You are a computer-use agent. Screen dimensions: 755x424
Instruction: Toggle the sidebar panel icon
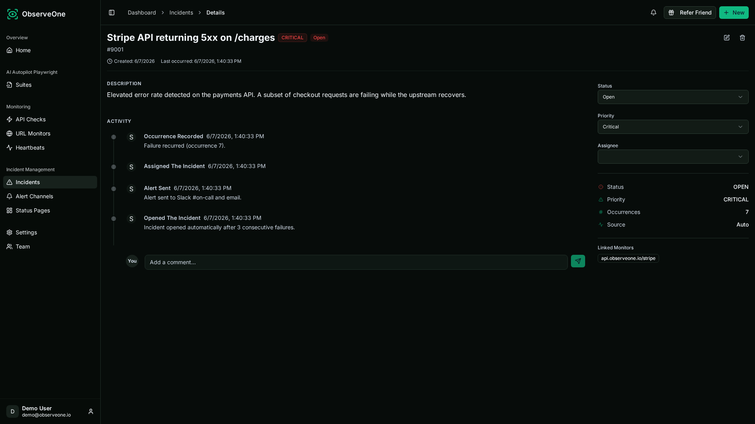click(112, 13)
